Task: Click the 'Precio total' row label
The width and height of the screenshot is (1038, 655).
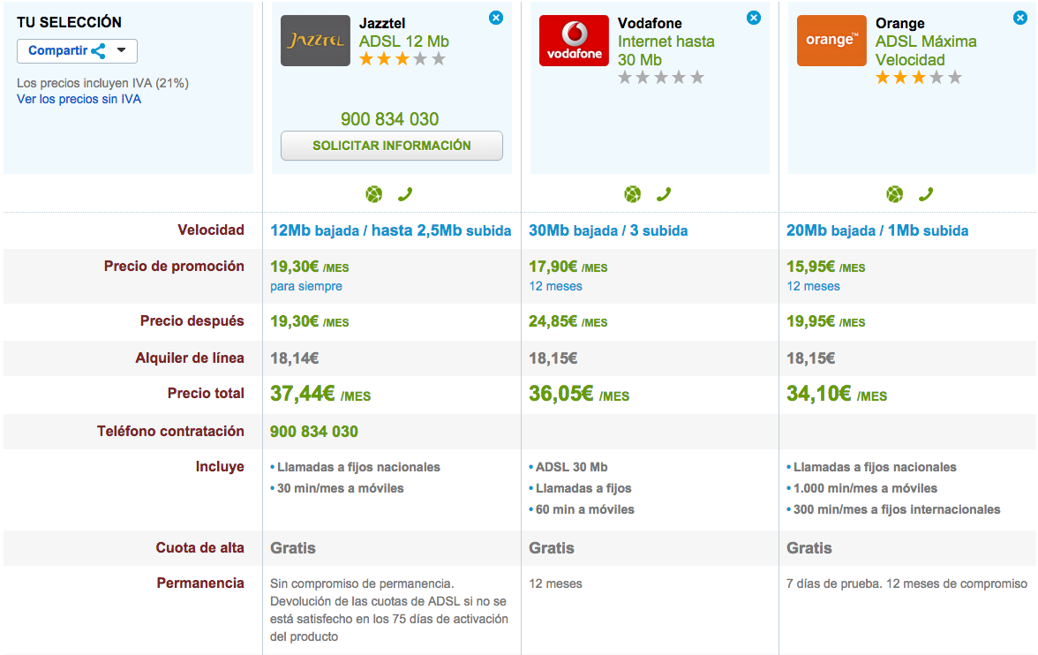Action: coord(206,394)
